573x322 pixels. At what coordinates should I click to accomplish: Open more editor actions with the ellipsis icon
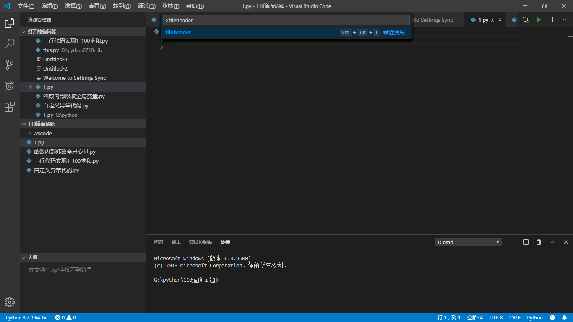pos(565,19)
